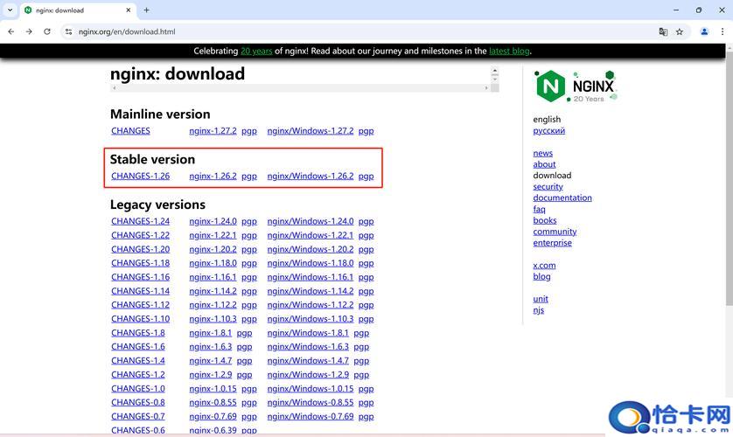The height and width of the screenshot is (437, 733).
Task: Open the books sidebar link
Action: tap(545, 220)
